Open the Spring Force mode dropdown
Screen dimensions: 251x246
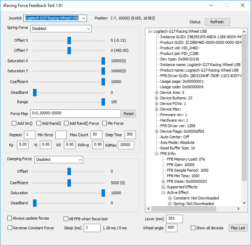click(x=61, y=28)
